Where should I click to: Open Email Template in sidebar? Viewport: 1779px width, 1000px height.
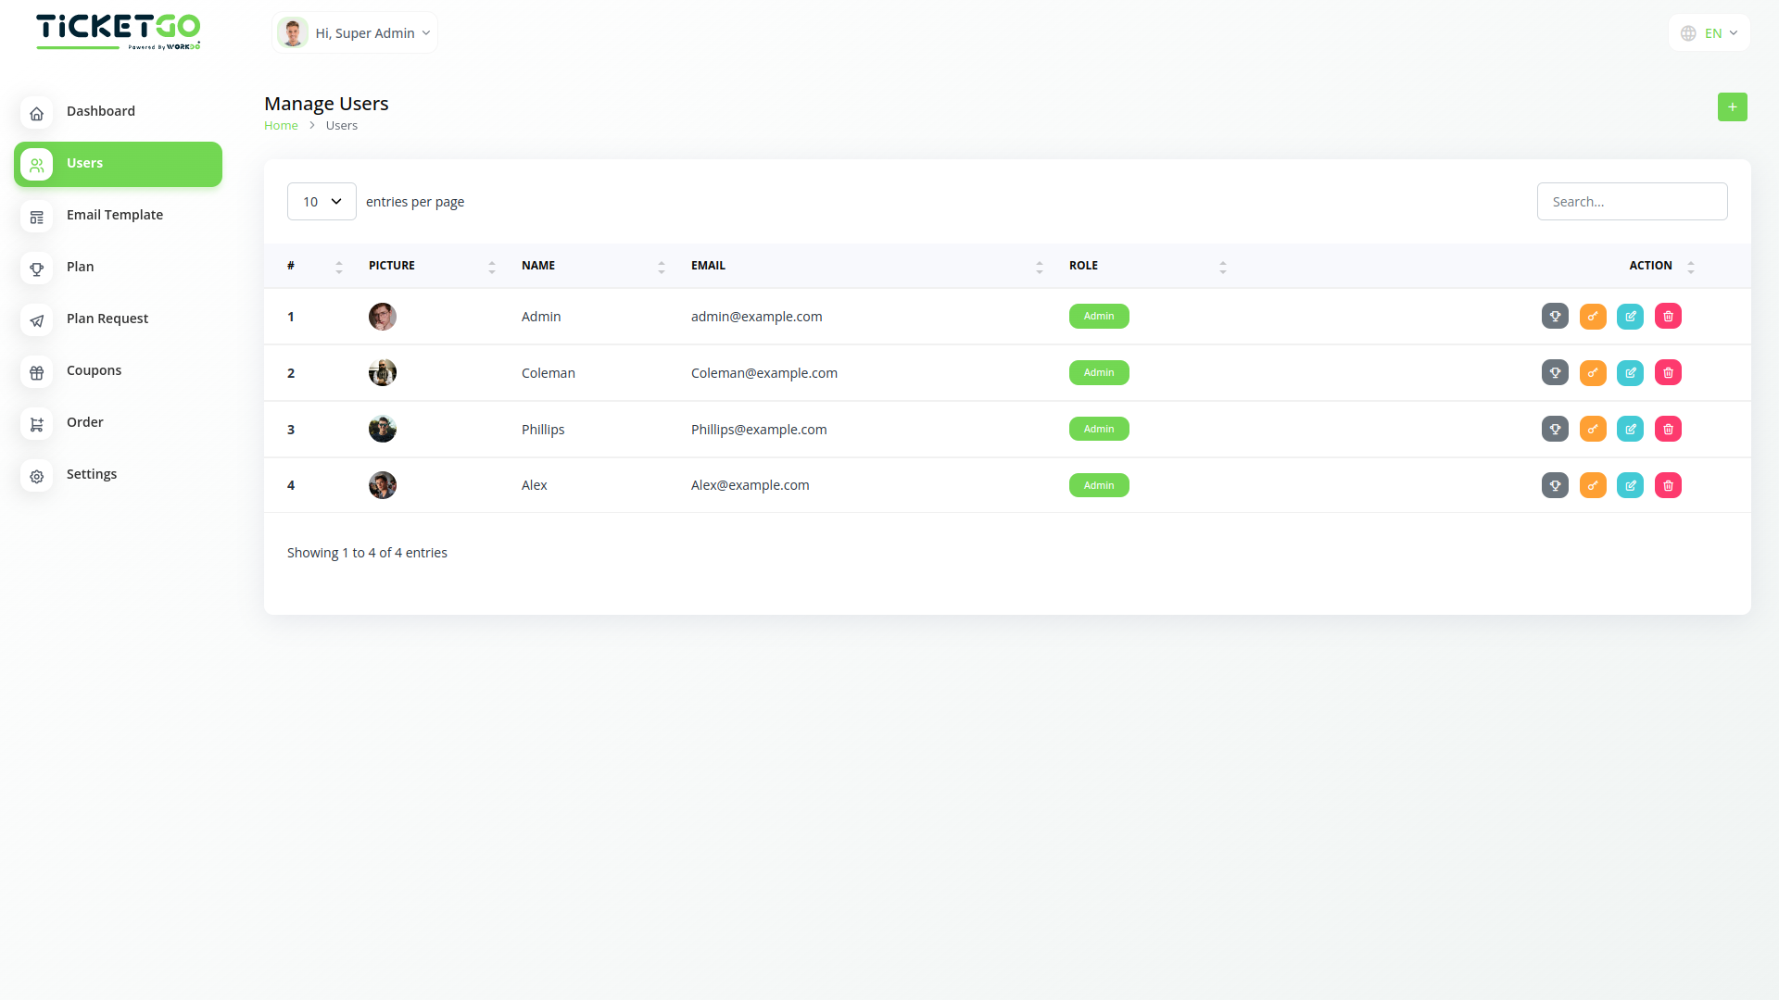pos(115,215)
